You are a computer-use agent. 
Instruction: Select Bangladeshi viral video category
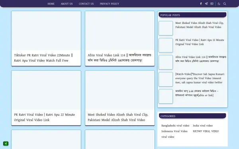pyautogui.click(x=175, y=126)
